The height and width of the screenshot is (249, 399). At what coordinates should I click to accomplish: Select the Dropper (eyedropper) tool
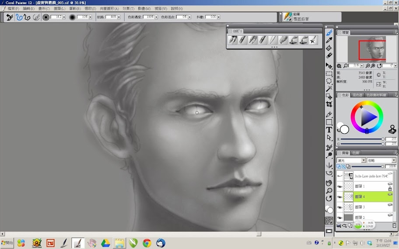coord(329,40)
